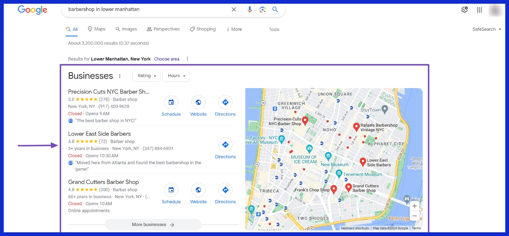Open Grand Cutters Barber Shop website

pyautogui.click(x=198, y=190)
